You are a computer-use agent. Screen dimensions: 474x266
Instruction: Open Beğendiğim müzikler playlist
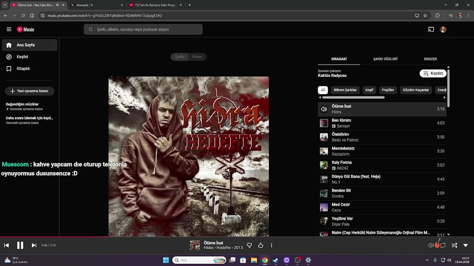[30, 106]
